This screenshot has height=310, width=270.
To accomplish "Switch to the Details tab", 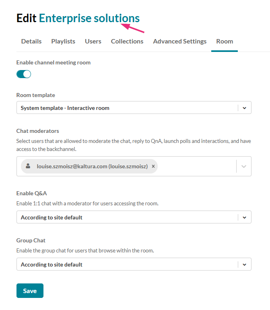I will [31, 41].
